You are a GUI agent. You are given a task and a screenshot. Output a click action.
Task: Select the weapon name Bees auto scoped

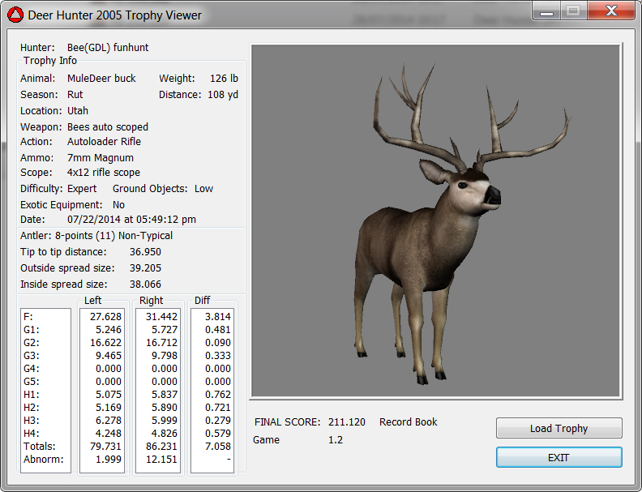click(108, 127)
